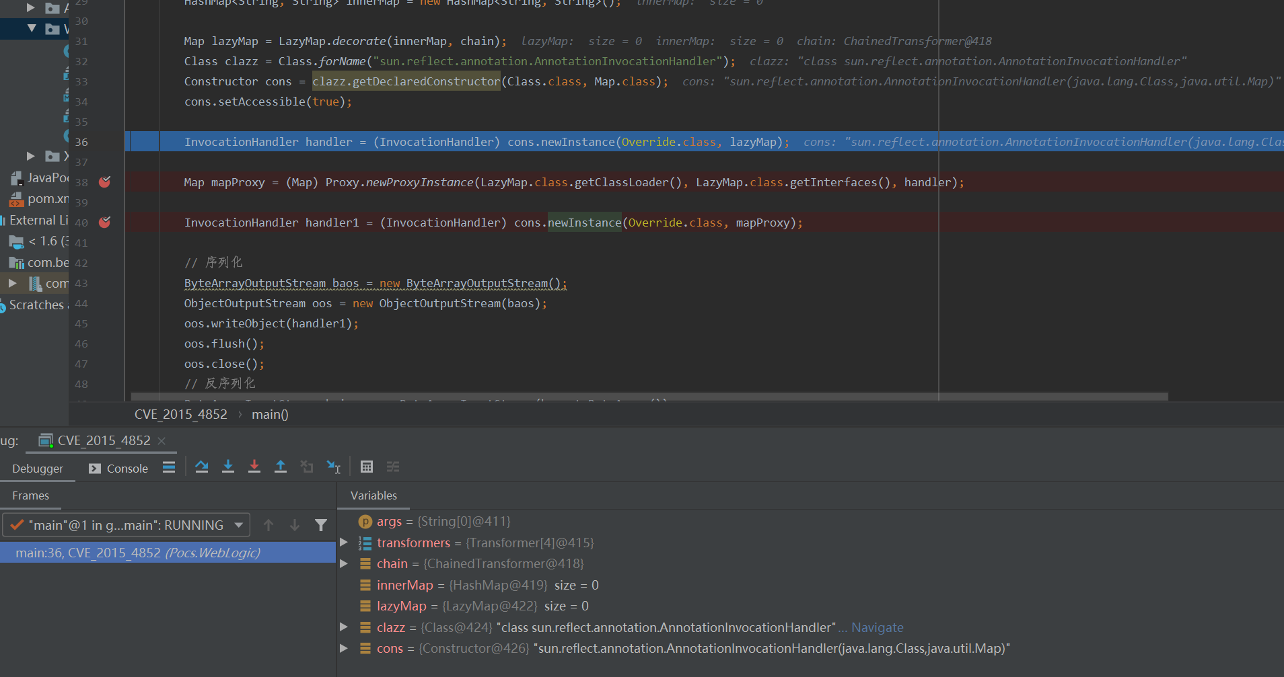Click the parameter 'p' icon beside args
This screenshot has height=677, width=1284.
click(365, 522)
